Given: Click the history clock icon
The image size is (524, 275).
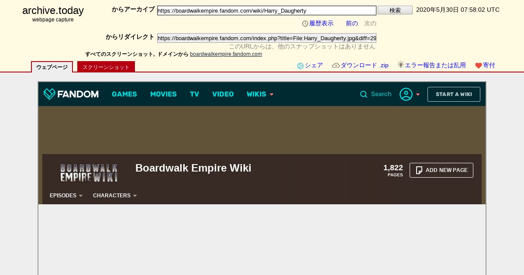Looking at the screenshot, I should (305, 24).
